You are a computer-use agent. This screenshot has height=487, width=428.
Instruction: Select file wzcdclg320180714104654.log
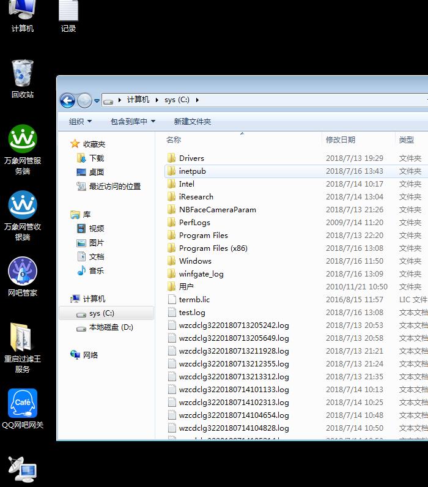pyautogui.click(x=234, y=415)
